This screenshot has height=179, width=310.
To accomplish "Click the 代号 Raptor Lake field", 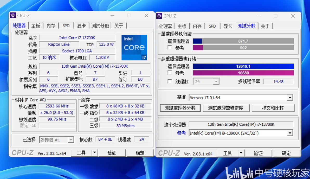I will 59,44.
